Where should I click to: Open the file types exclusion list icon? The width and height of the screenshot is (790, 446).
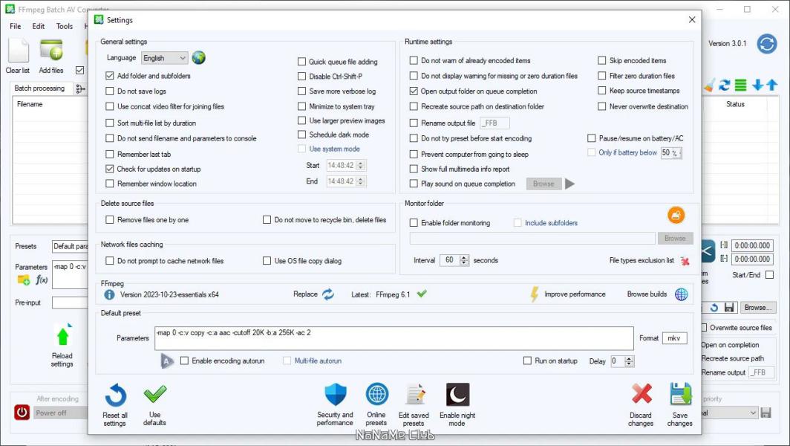(x=685, y=261)
